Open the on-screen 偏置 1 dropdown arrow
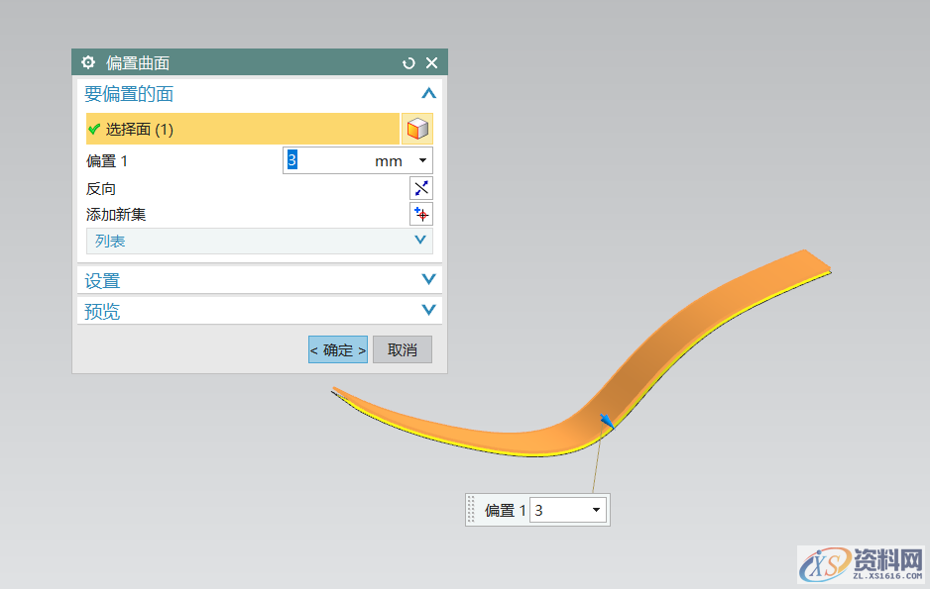 point(596,510)
